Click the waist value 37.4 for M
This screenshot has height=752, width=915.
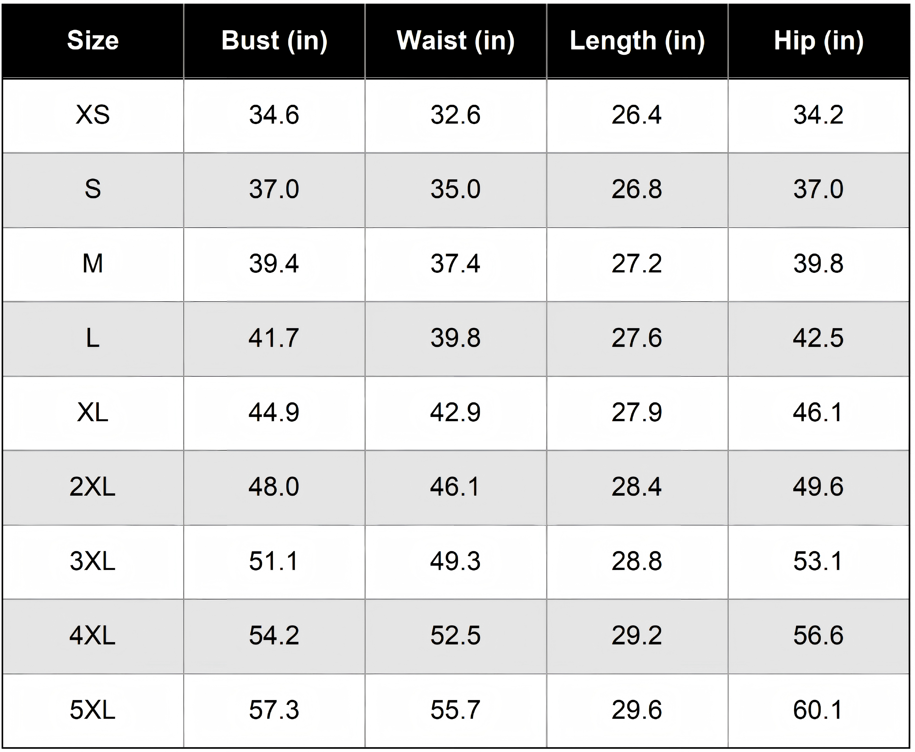456,264
